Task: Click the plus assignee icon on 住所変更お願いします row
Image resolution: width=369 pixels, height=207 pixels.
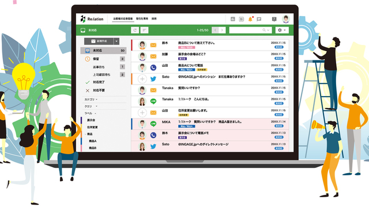Action: point(142,113)
